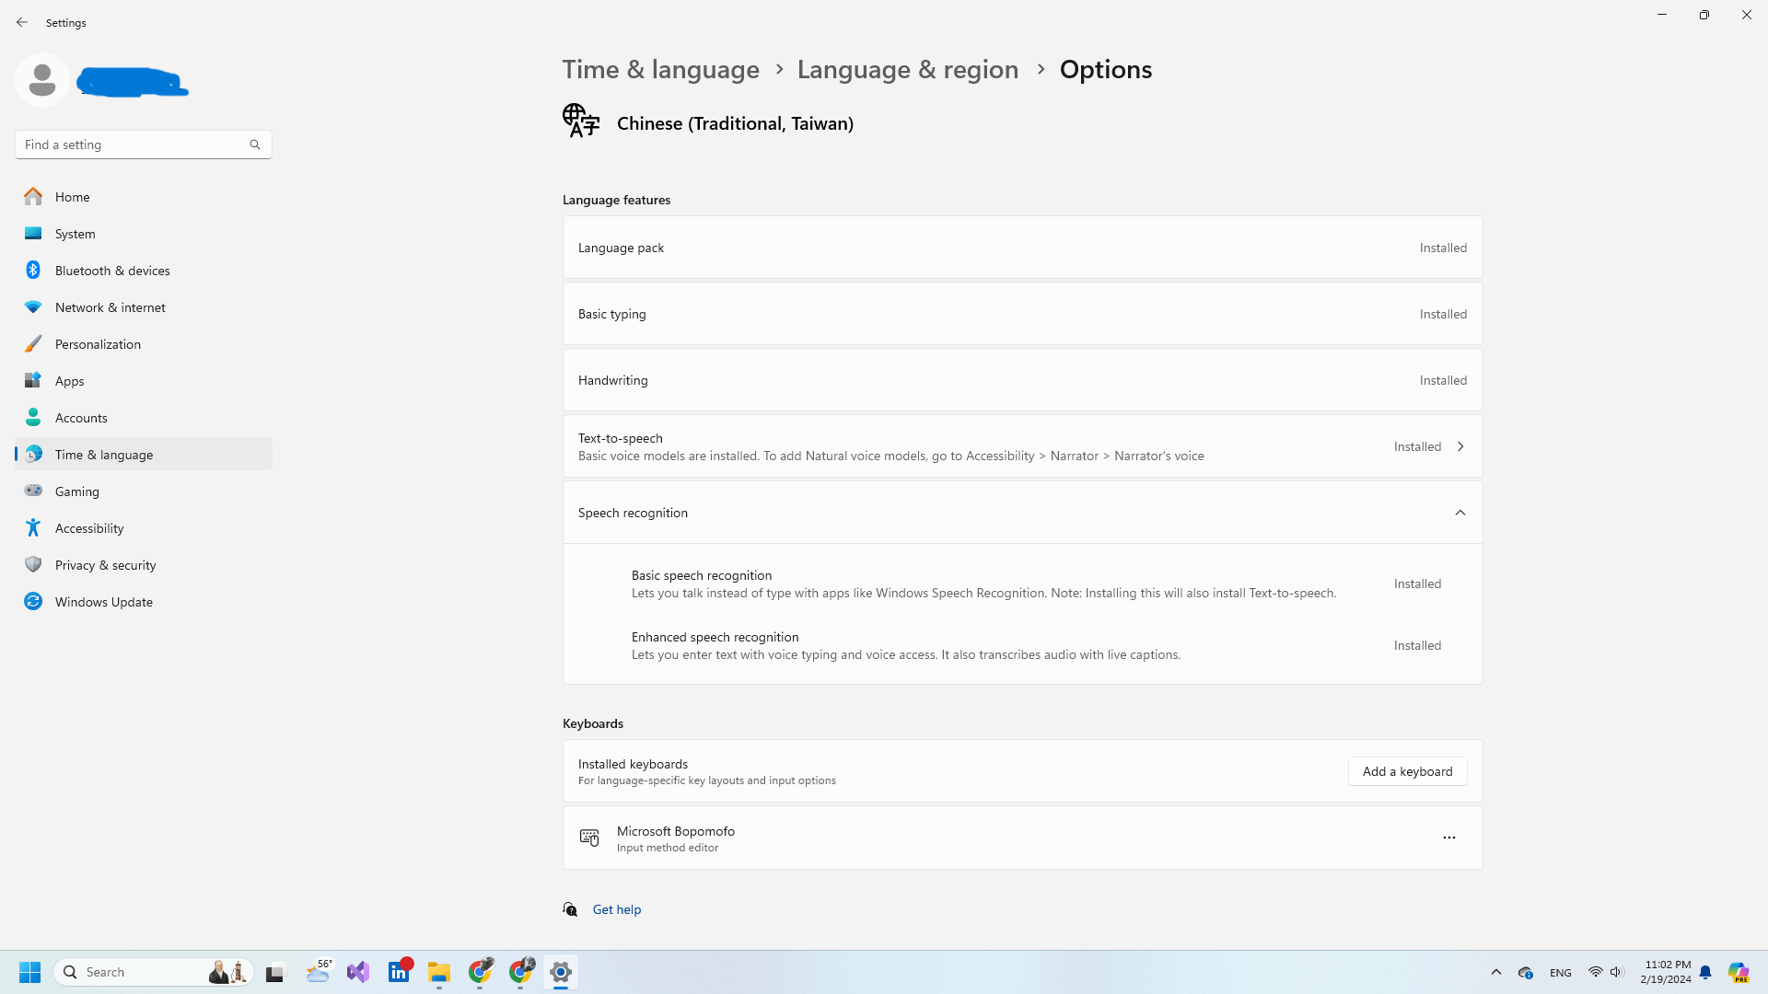Open Bluetooth & devices settings
Viewport: 1768px width, 994px height.
111,271
